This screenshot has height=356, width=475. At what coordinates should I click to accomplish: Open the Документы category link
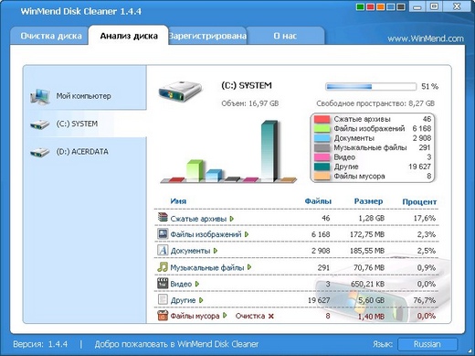point(190,251)
